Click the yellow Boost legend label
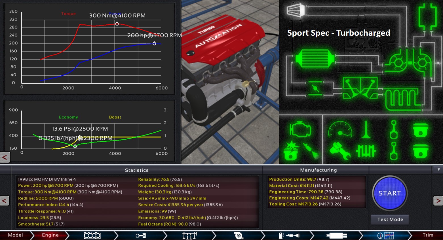This screenshot has width=443, height=240. [115, 117]
